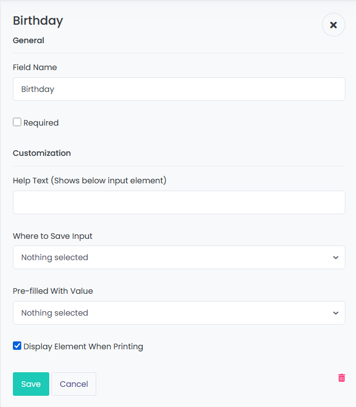Select the Customization section heading

tap(42, 153)
